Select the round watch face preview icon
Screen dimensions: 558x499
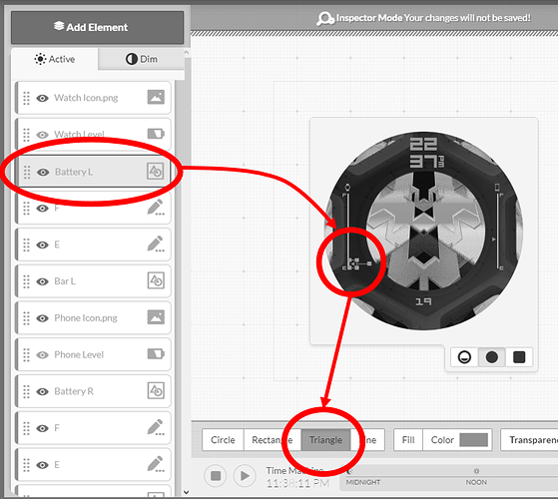point(492,356)
